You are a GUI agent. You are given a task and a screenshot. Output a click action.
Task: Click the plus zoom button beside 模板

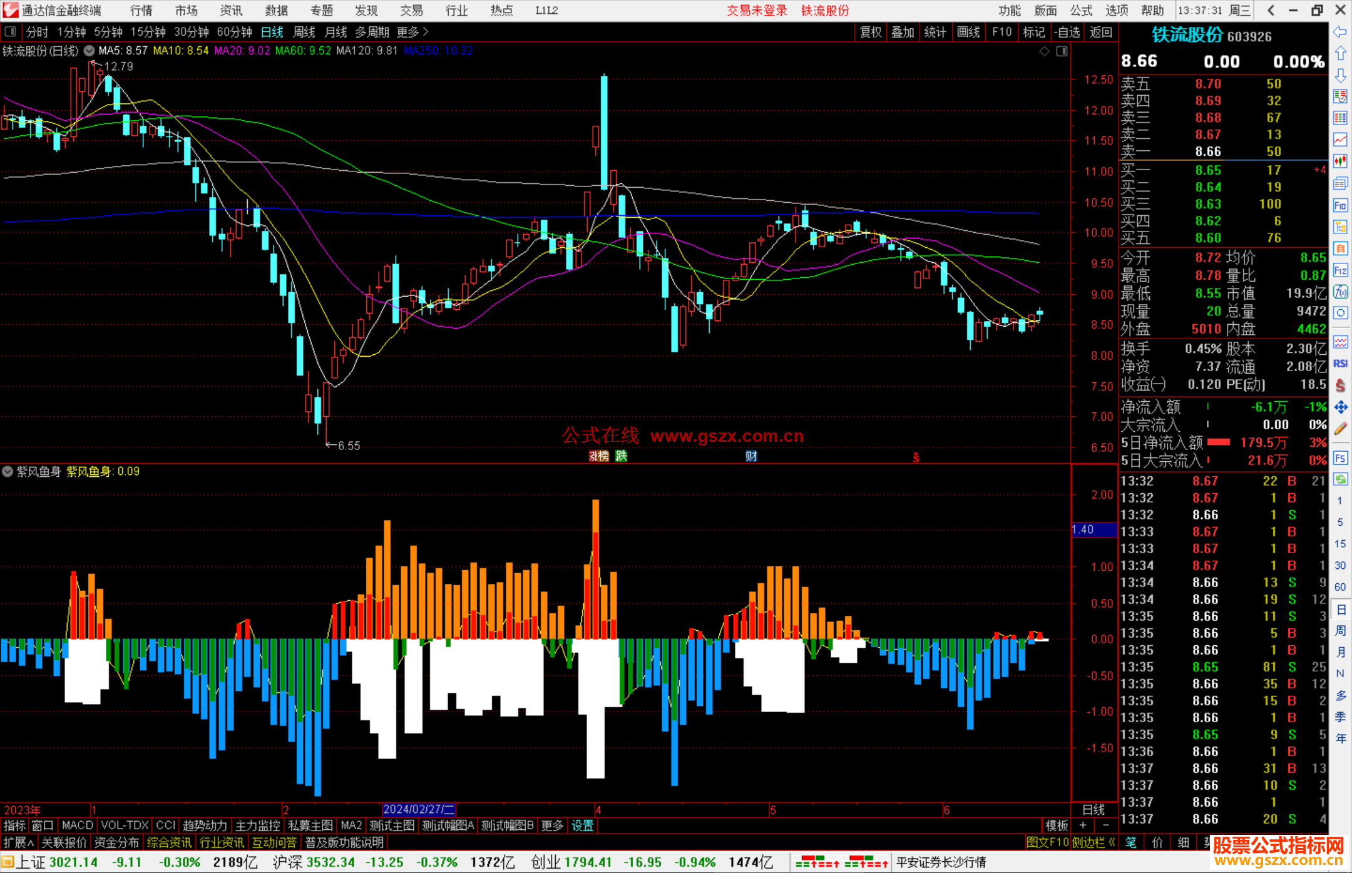[1083, 825]
